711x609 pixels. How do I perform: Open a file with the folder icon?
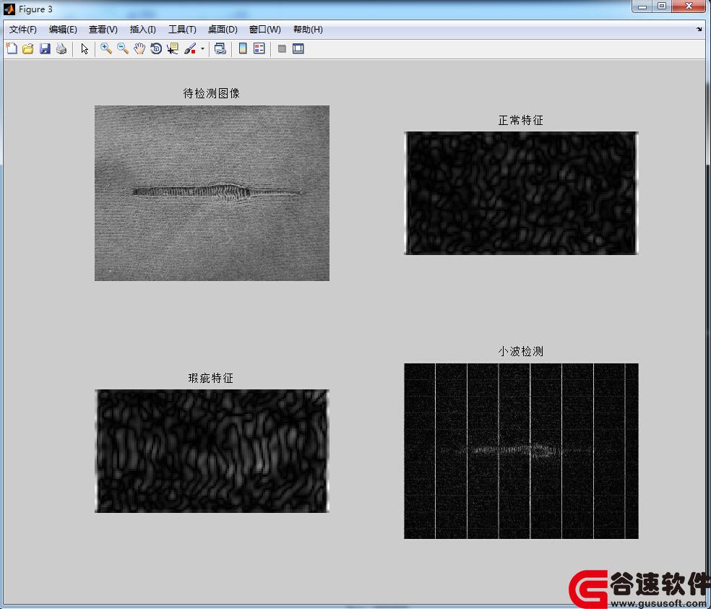click(28, 48)
